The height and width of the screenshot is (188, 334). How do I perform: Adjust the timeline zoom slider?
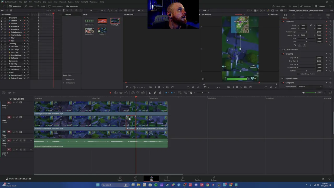tap(202, 93)
